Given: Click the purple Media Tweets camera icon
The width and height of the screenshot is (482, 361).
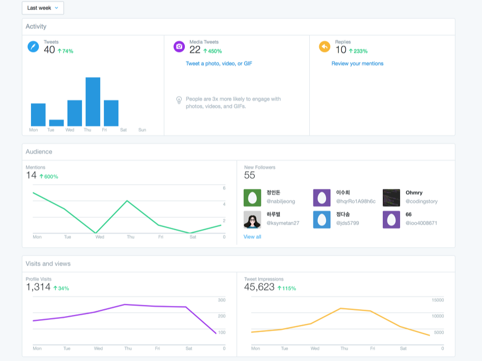Looking at the screenshot, I should coord(179,47).
